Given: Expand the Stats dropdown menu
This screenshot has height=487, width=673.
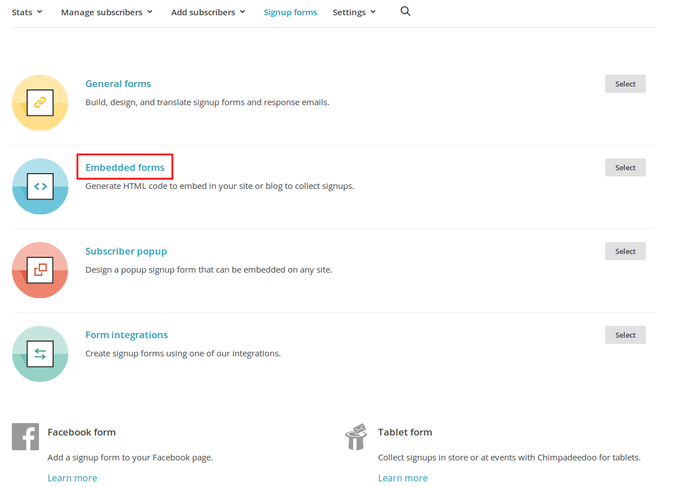Looking at the screenshot, I should click(27, 12).
